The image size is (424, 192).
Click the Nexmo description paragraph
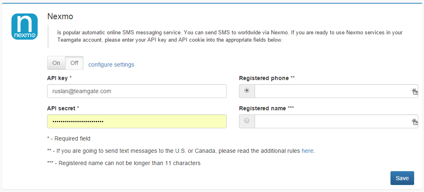coord(230,36)
